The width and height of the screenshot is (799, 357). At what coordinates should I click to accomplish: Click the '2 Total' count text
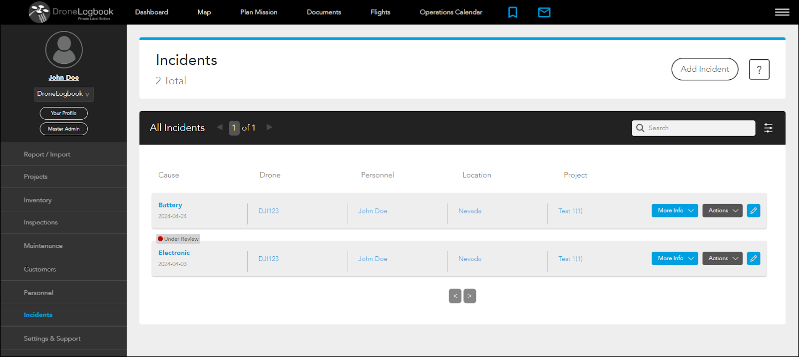coord(171,81)
